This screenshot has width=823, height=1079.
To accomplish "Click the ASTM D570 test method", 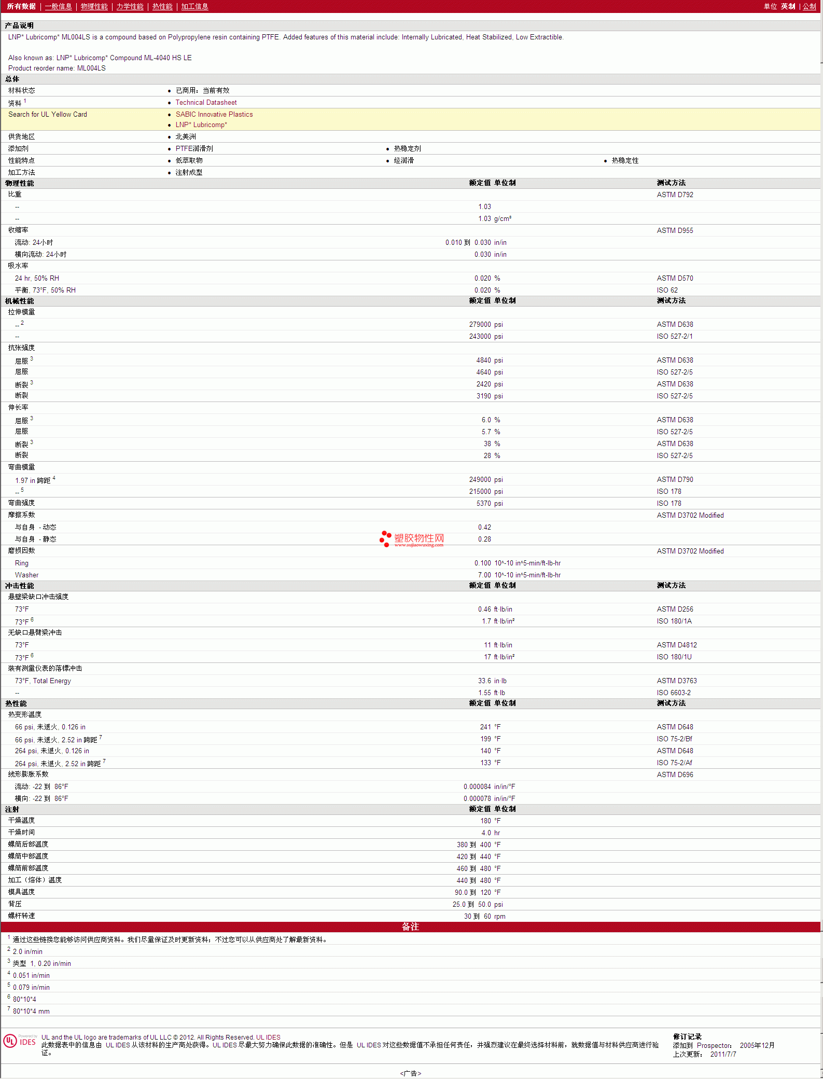I will click(x=675, y=279).
